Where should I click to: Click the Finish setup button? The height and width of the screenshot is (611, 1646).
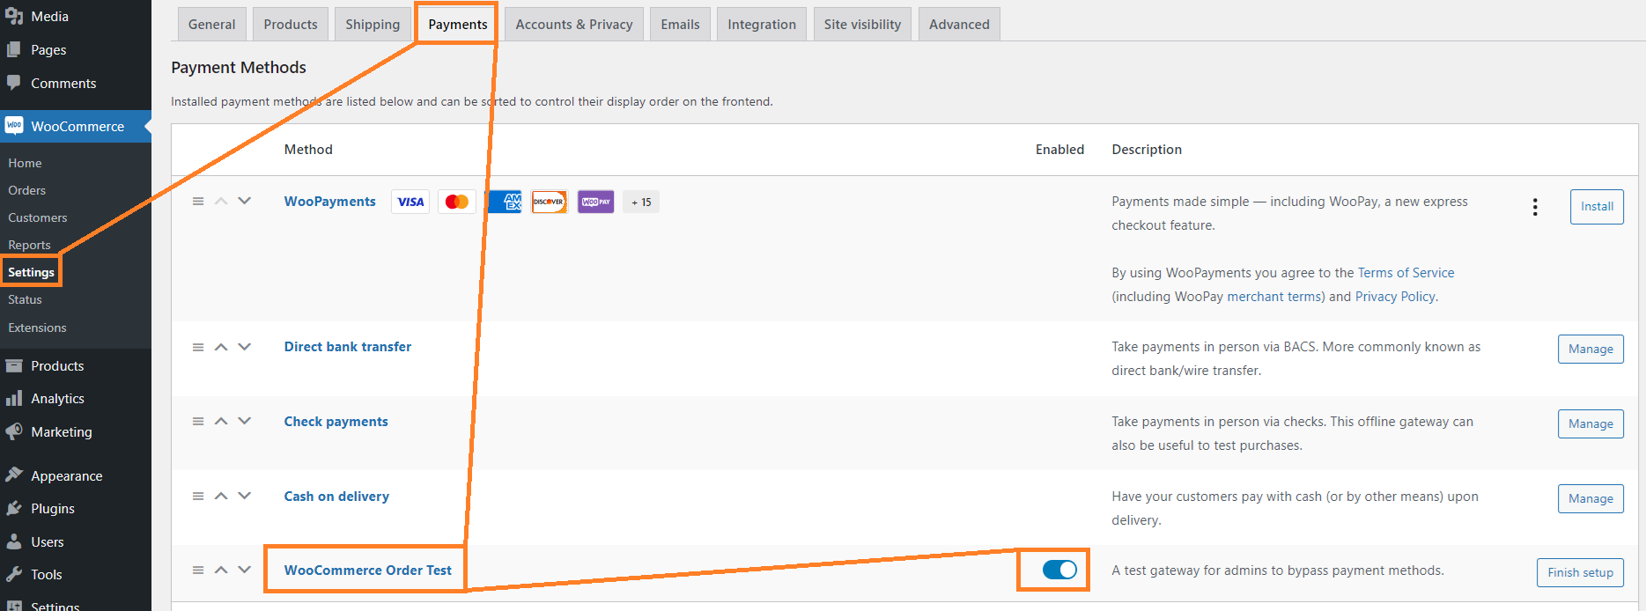click(1580, 572)
